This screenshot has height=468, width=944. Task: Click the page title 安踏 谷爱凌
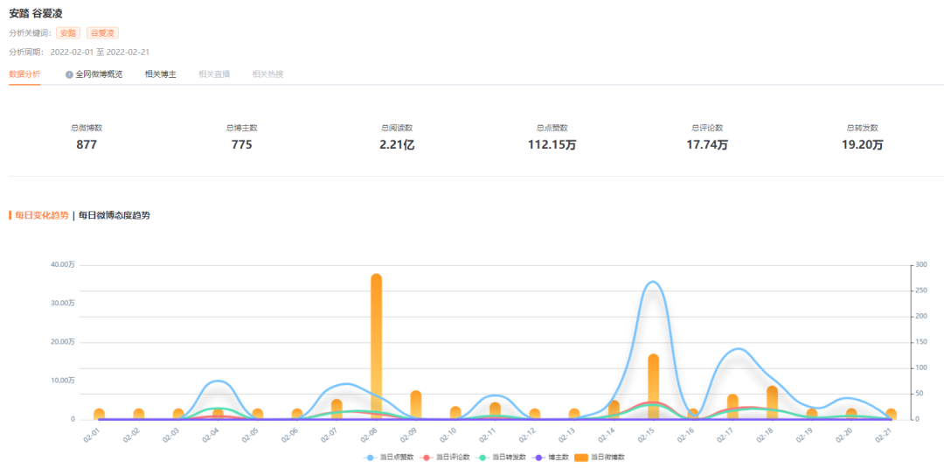coord(36,13)
